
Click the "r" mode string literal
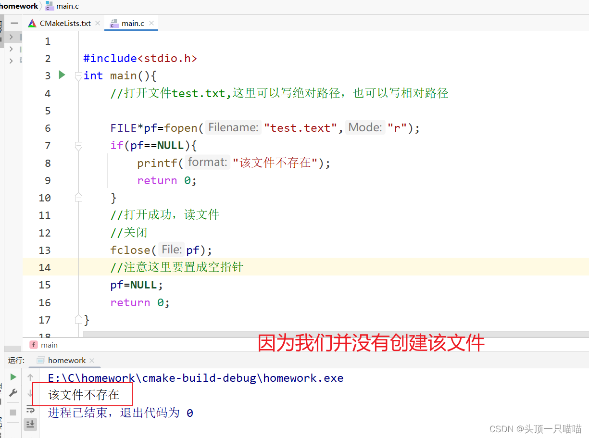pos(397,128)
